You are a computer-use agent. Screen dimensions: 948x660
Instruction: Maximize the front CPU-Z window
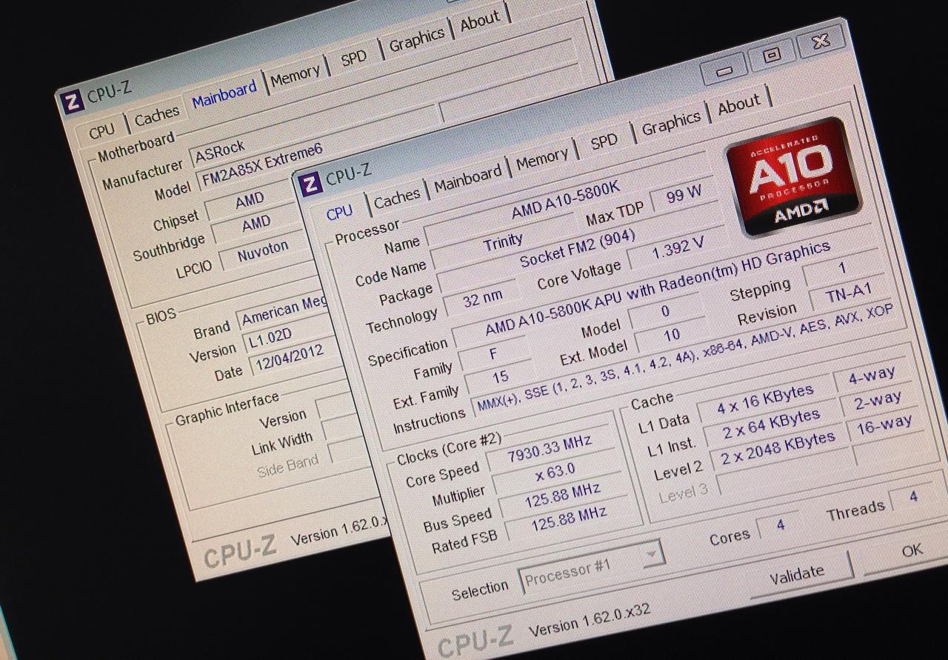pyautogui.click(x=772, y=55)
